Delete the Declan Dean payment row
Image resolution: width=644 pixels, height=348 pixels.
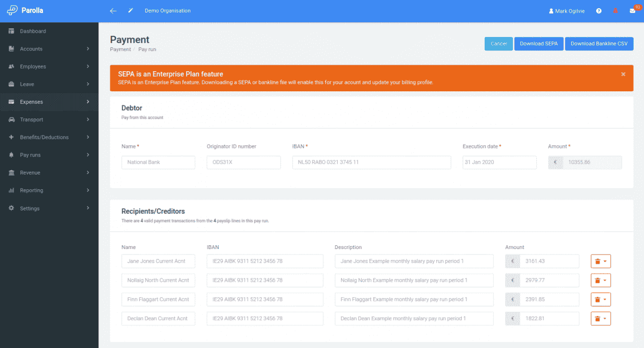click(x=598, y=318)
